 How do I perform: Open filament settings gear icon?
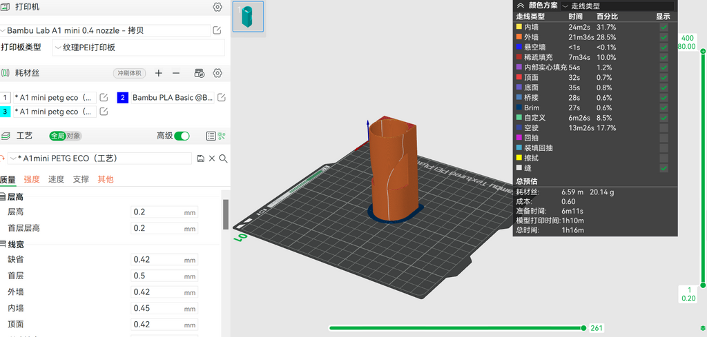pyautogui.click(x=217, y=73)
